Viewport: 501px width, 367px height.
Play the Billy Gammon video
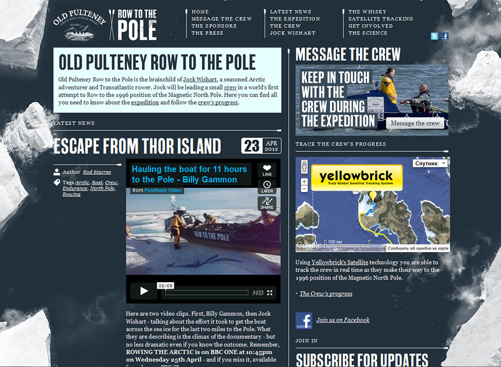pyautogui.click(x=144, y=291)
